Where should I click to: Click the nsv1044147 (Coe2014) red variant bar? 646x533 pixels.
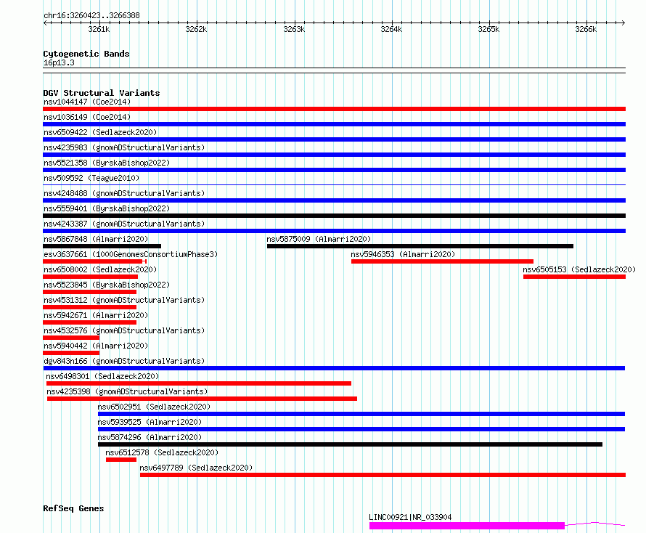coord(334,109)
